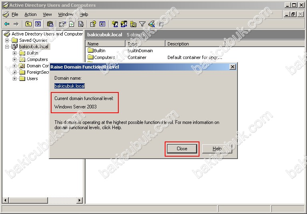Expand the Computers tree node
Image resolution: width=307 pixels, height=214 pixels.
14,59
